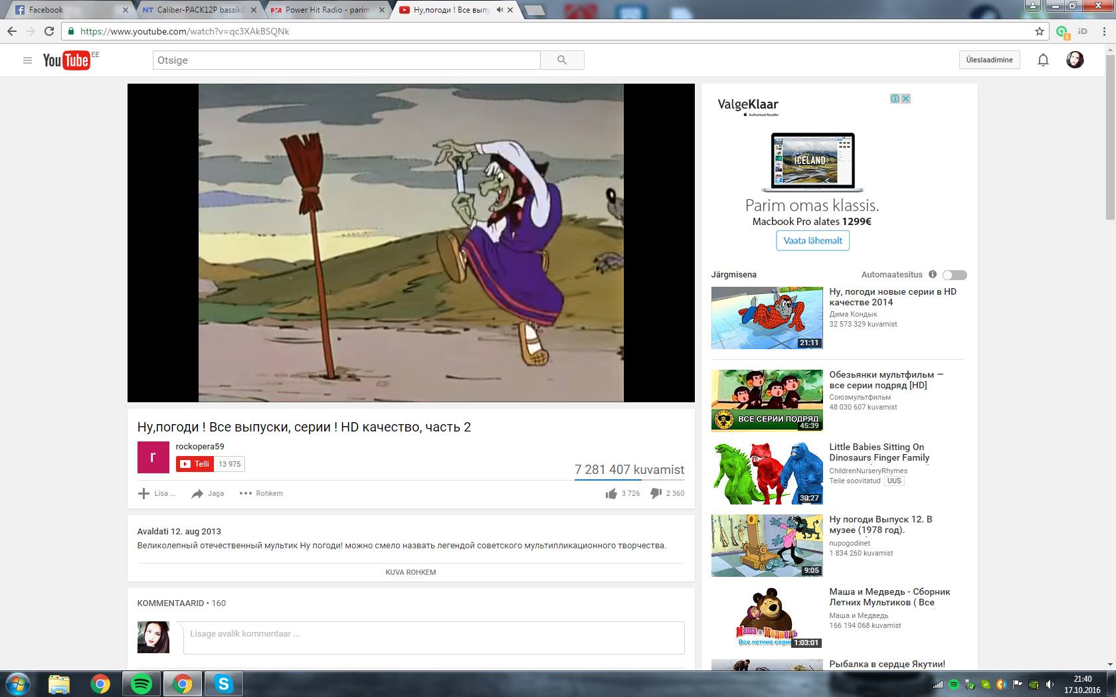Open Spotify from taskbar

[x=141, y=684]
